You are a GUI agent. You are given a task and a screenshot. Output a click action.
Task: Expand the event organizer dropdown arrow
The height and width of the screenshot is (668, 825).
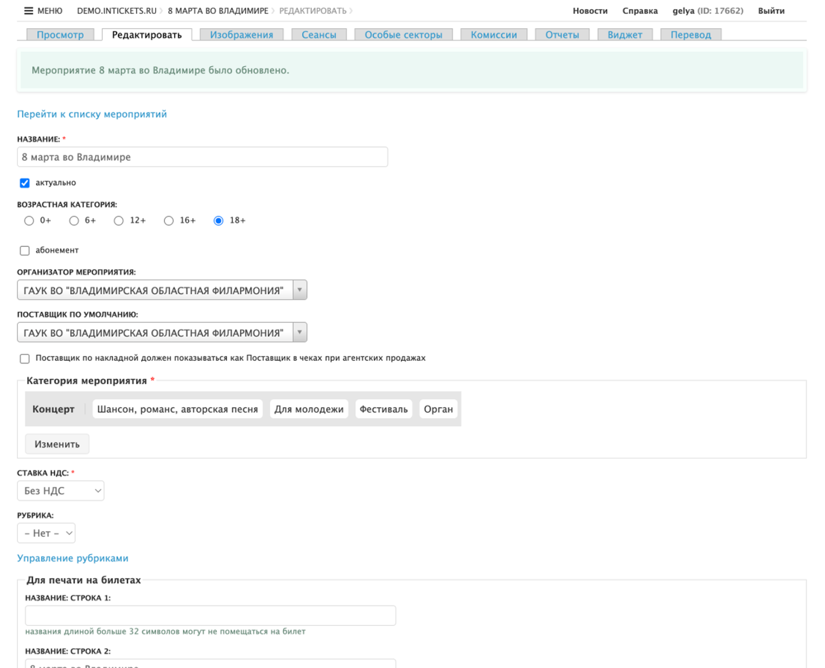pyautogui.click(x=299, y=290)
